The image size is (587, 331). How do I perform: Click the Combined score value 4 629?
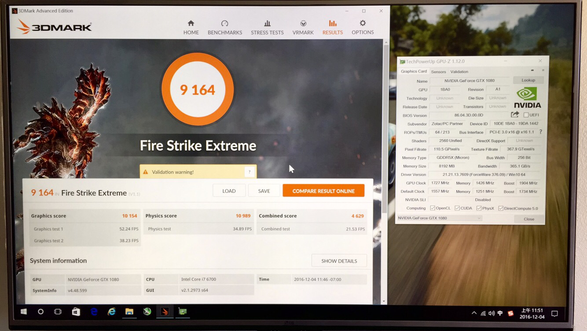coord(357,216)
